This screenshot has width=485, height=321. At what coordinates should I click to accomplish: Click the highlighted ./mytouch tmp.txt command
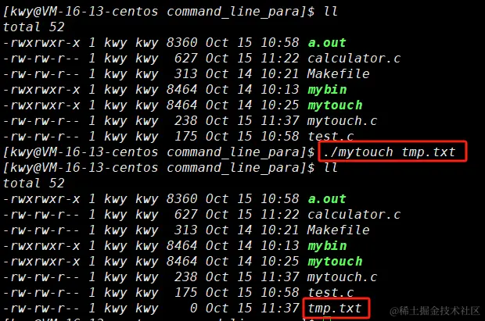click(x=390, y=152)
